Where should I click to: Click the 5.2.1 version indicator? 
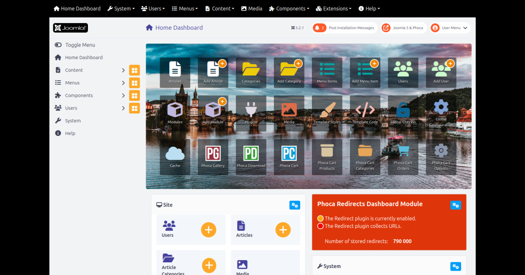297,28
